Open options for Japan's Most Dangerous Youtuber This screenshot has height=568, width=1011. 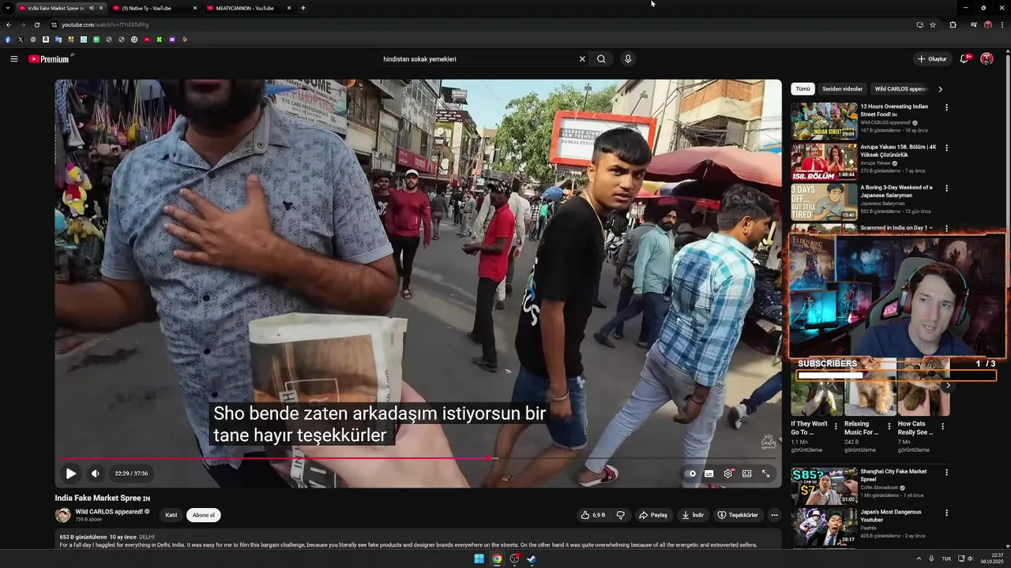(x=946, y=513)
